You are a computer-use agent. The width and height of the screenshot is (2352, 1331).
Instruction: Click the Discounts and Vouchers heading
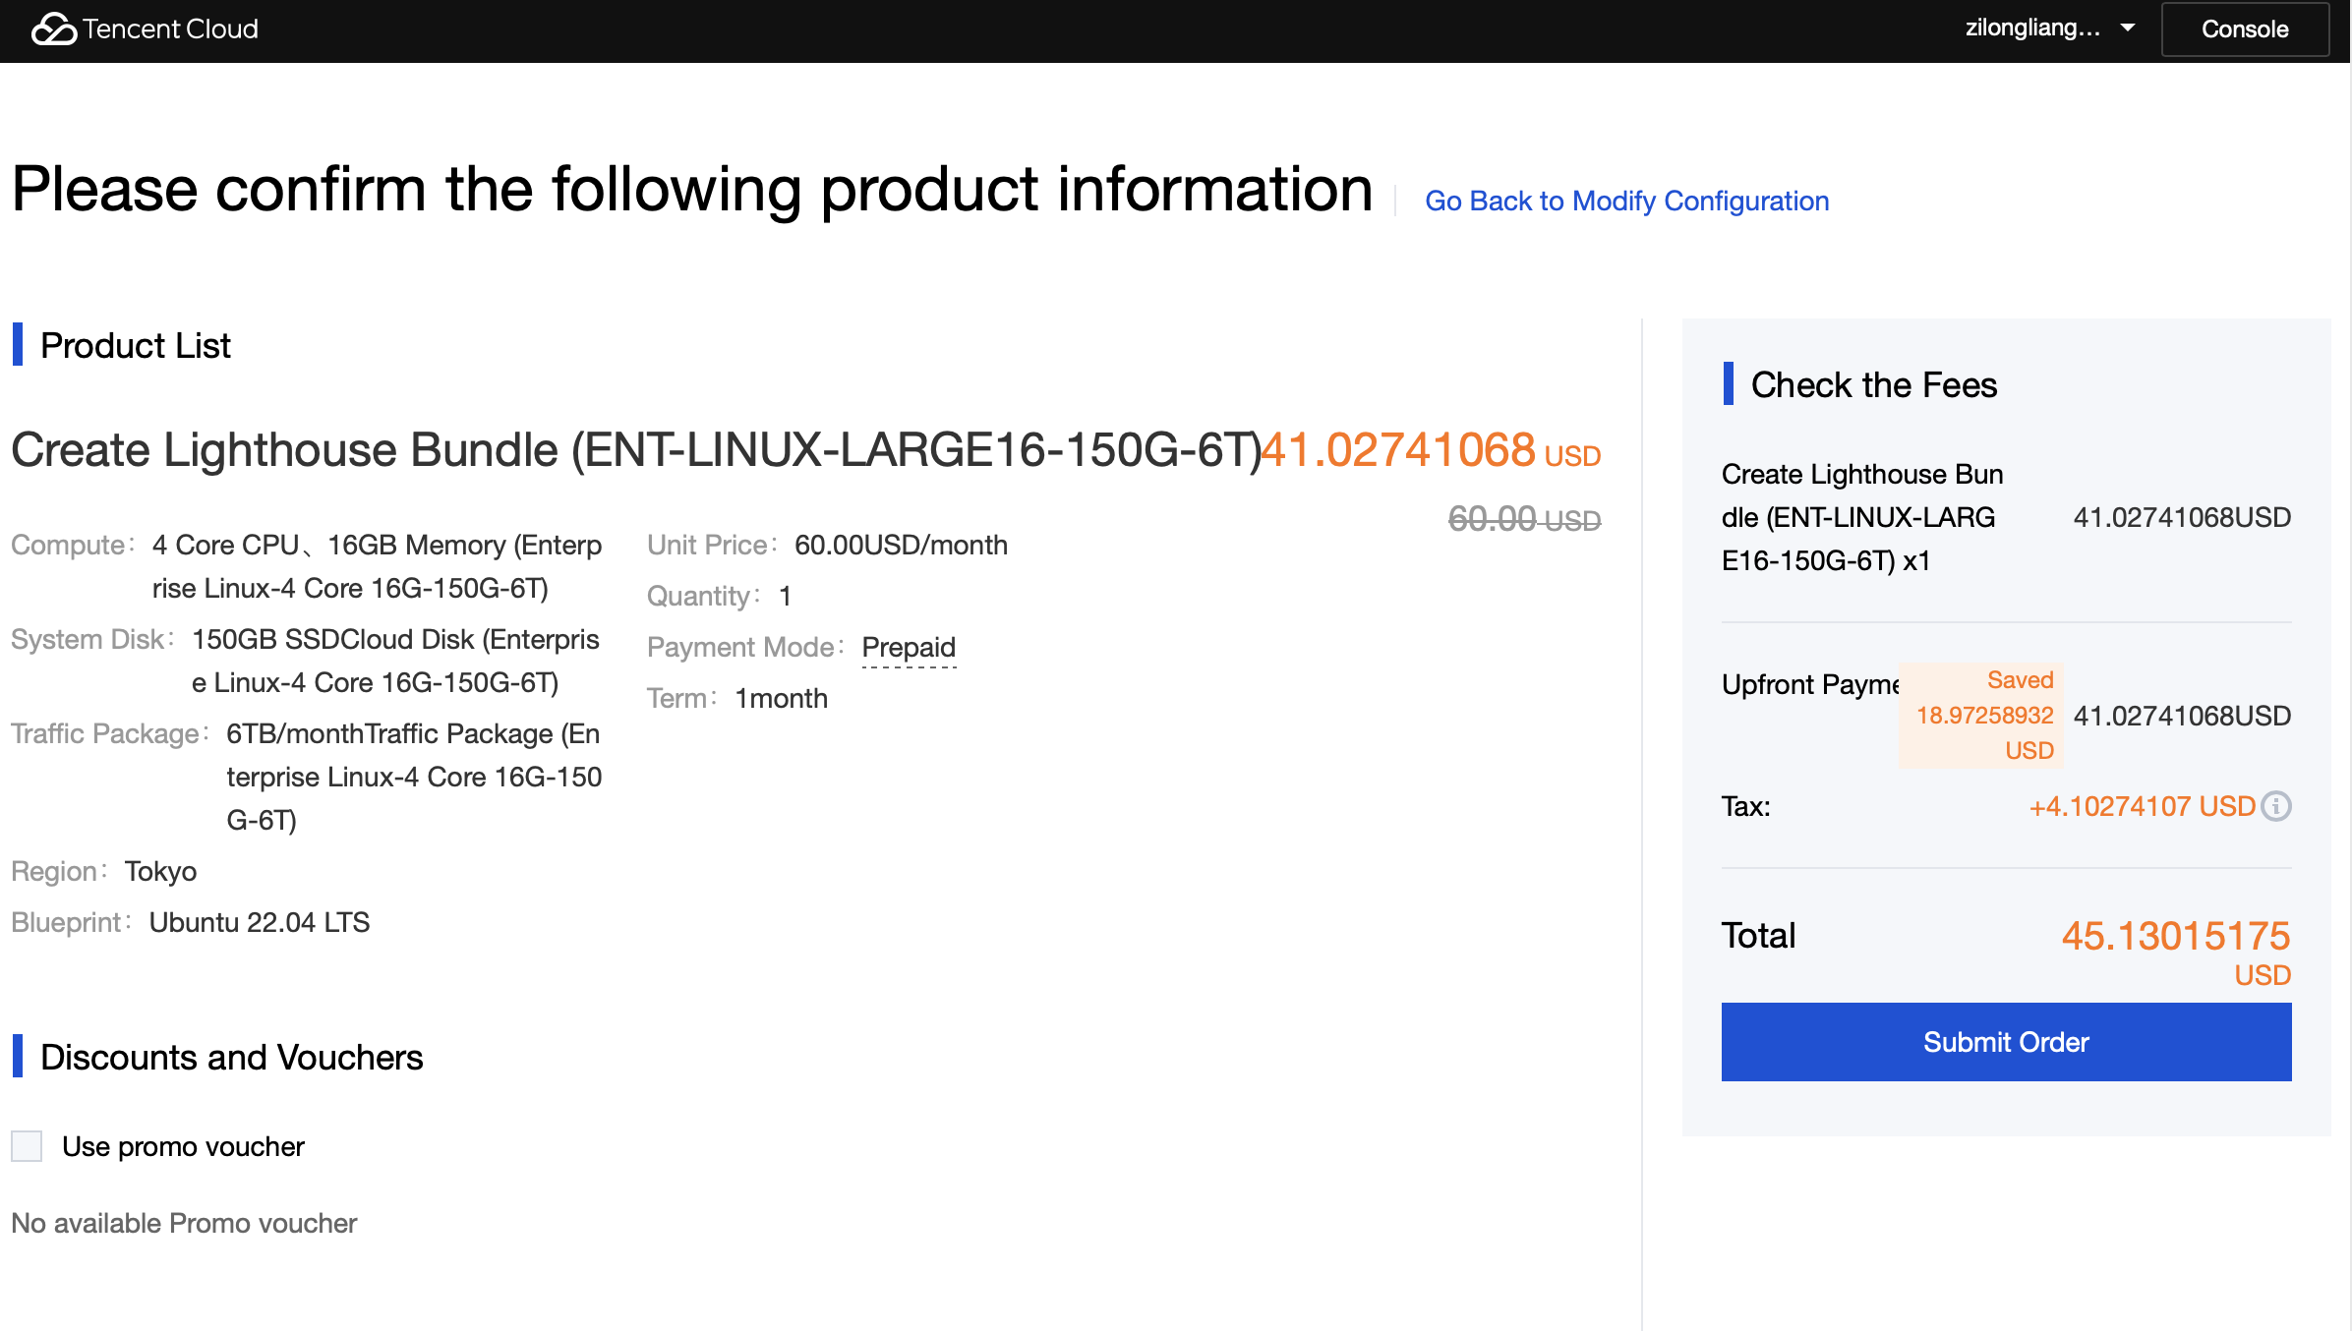[231, 1057]
